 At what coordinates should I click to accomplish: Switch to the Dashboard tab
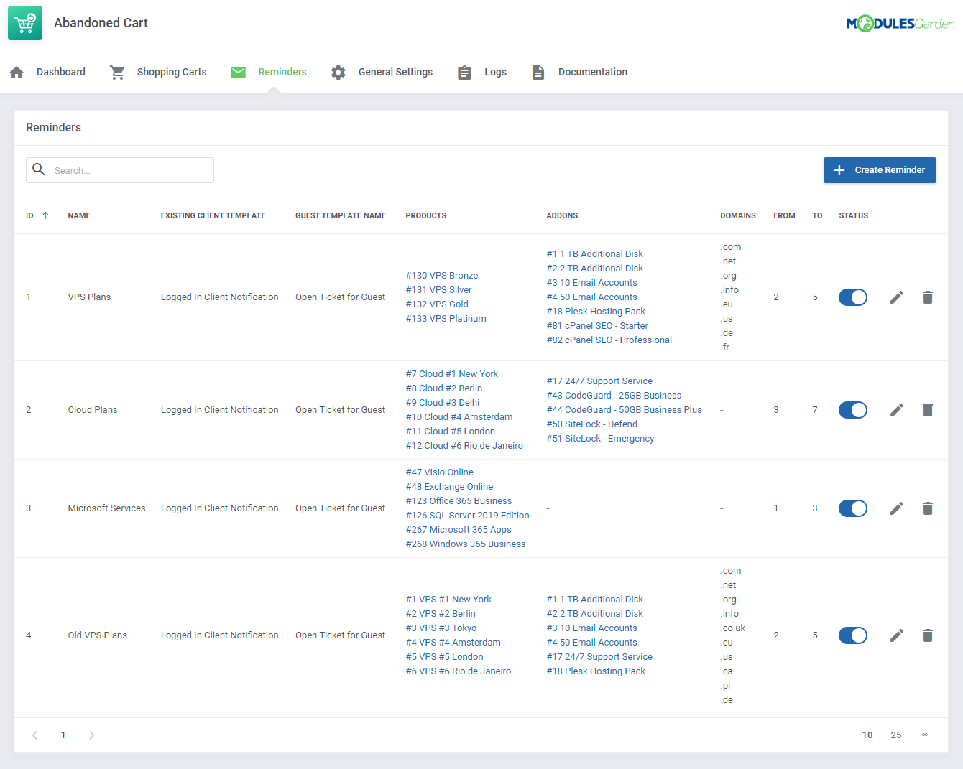[47, 72]
